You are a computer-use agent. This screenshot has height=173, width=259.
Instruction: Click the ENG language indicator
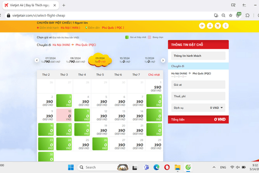(223, 167)
